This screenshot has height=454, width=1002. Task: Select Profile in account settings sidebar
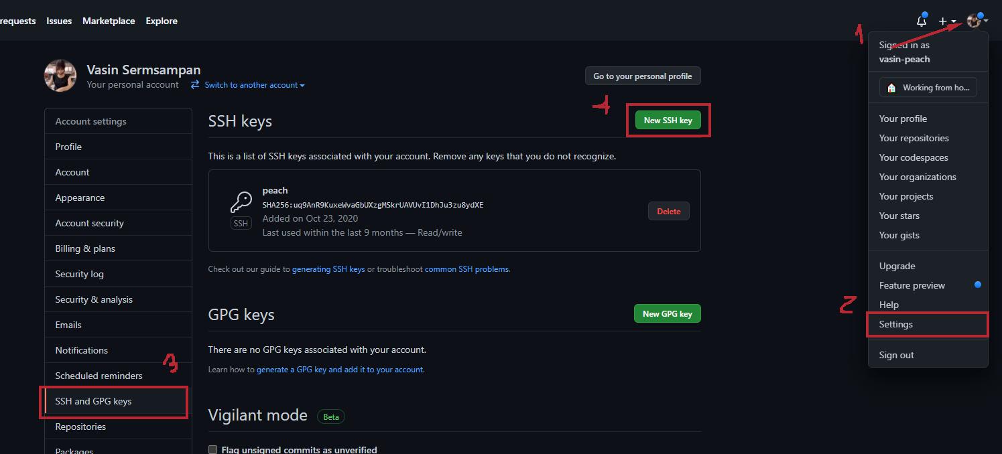pos(118,147)
